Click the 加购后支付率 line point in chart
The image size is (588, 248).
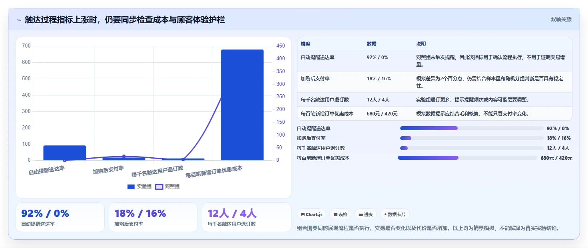124,156
